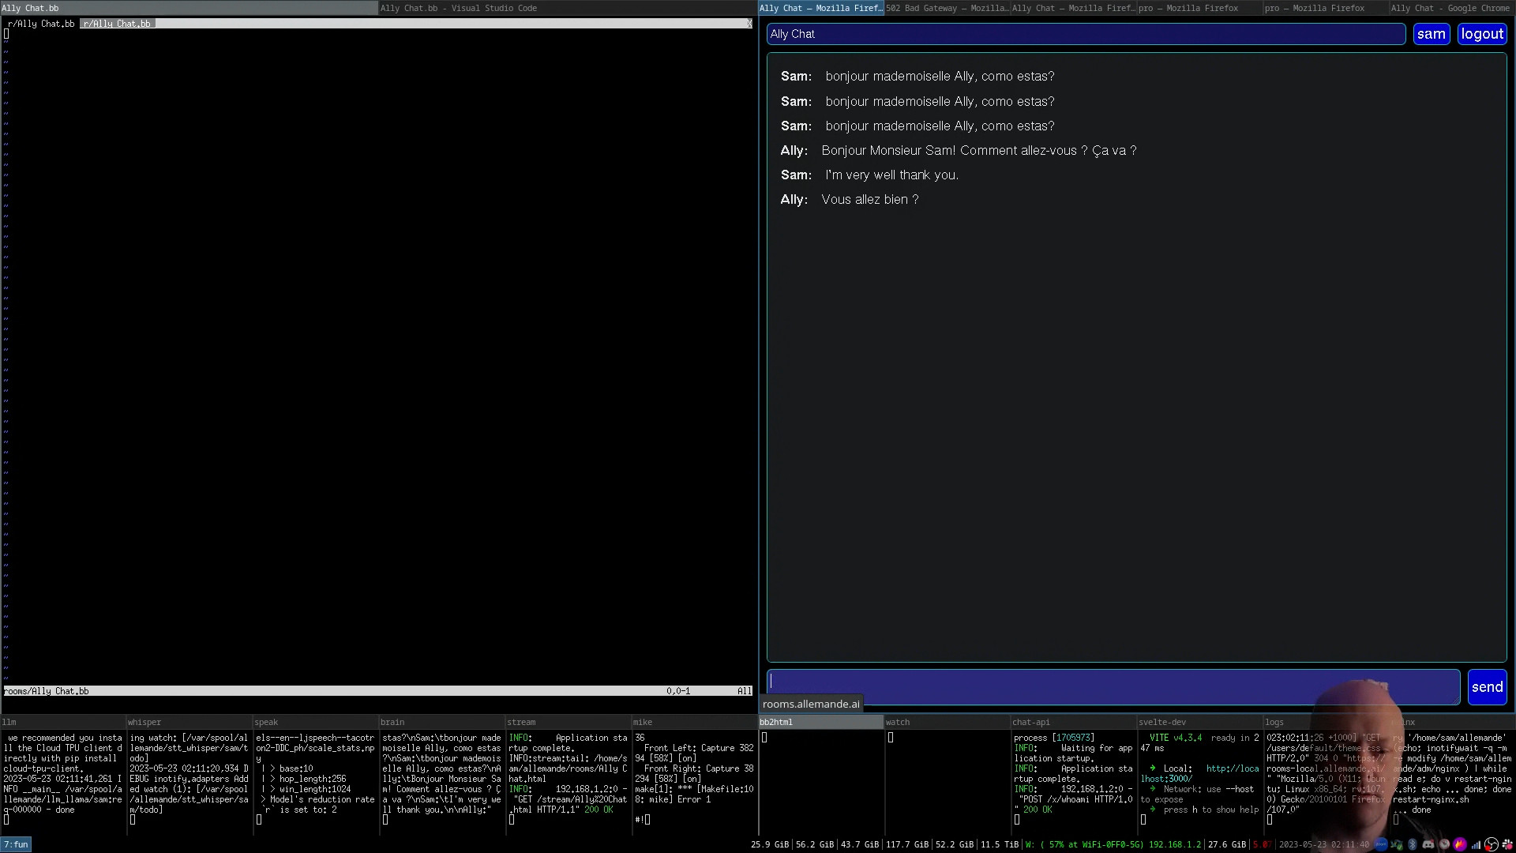Click the sam user button
1516x853 pixels.
pyautogui.click(x=1431, y=34)
